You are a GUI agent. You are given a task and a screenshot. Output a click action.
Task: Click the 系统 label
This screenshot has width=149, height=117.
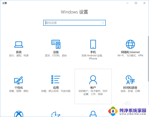tap(19, 52)
